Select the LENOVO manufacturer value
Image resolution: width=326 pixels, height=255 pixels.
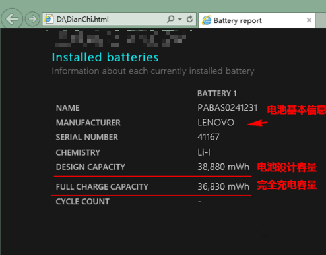(x=216, y=123)
